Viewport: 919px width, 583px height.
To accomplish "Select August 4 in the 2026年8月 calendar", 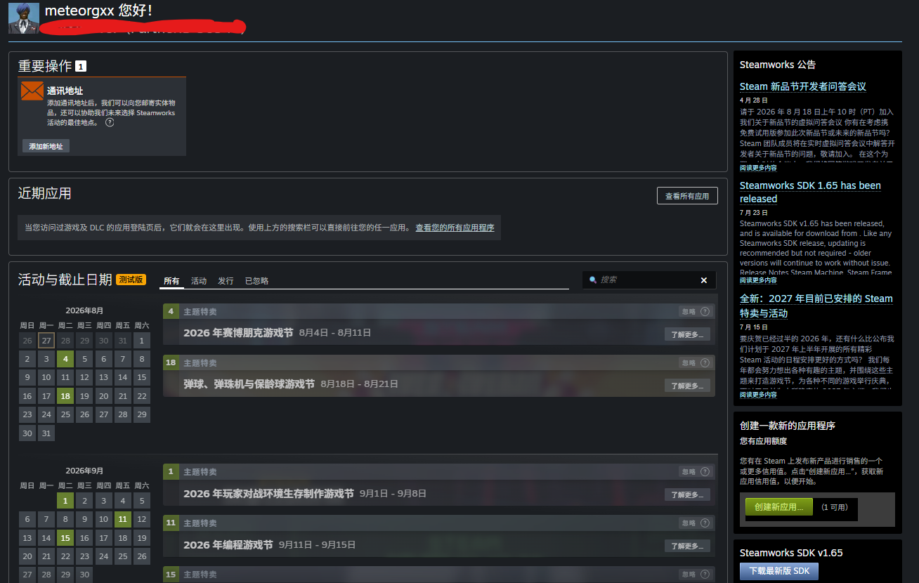I will [65, 359].
